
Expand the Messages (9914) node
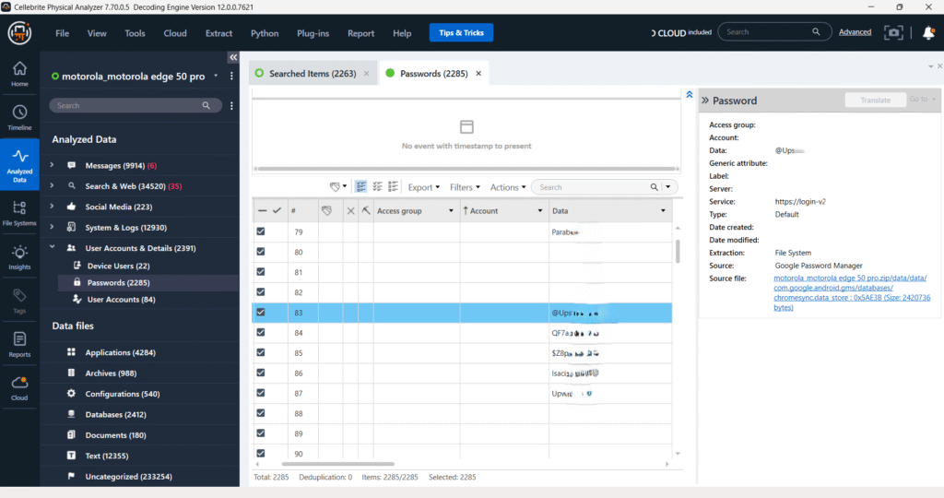52,165
